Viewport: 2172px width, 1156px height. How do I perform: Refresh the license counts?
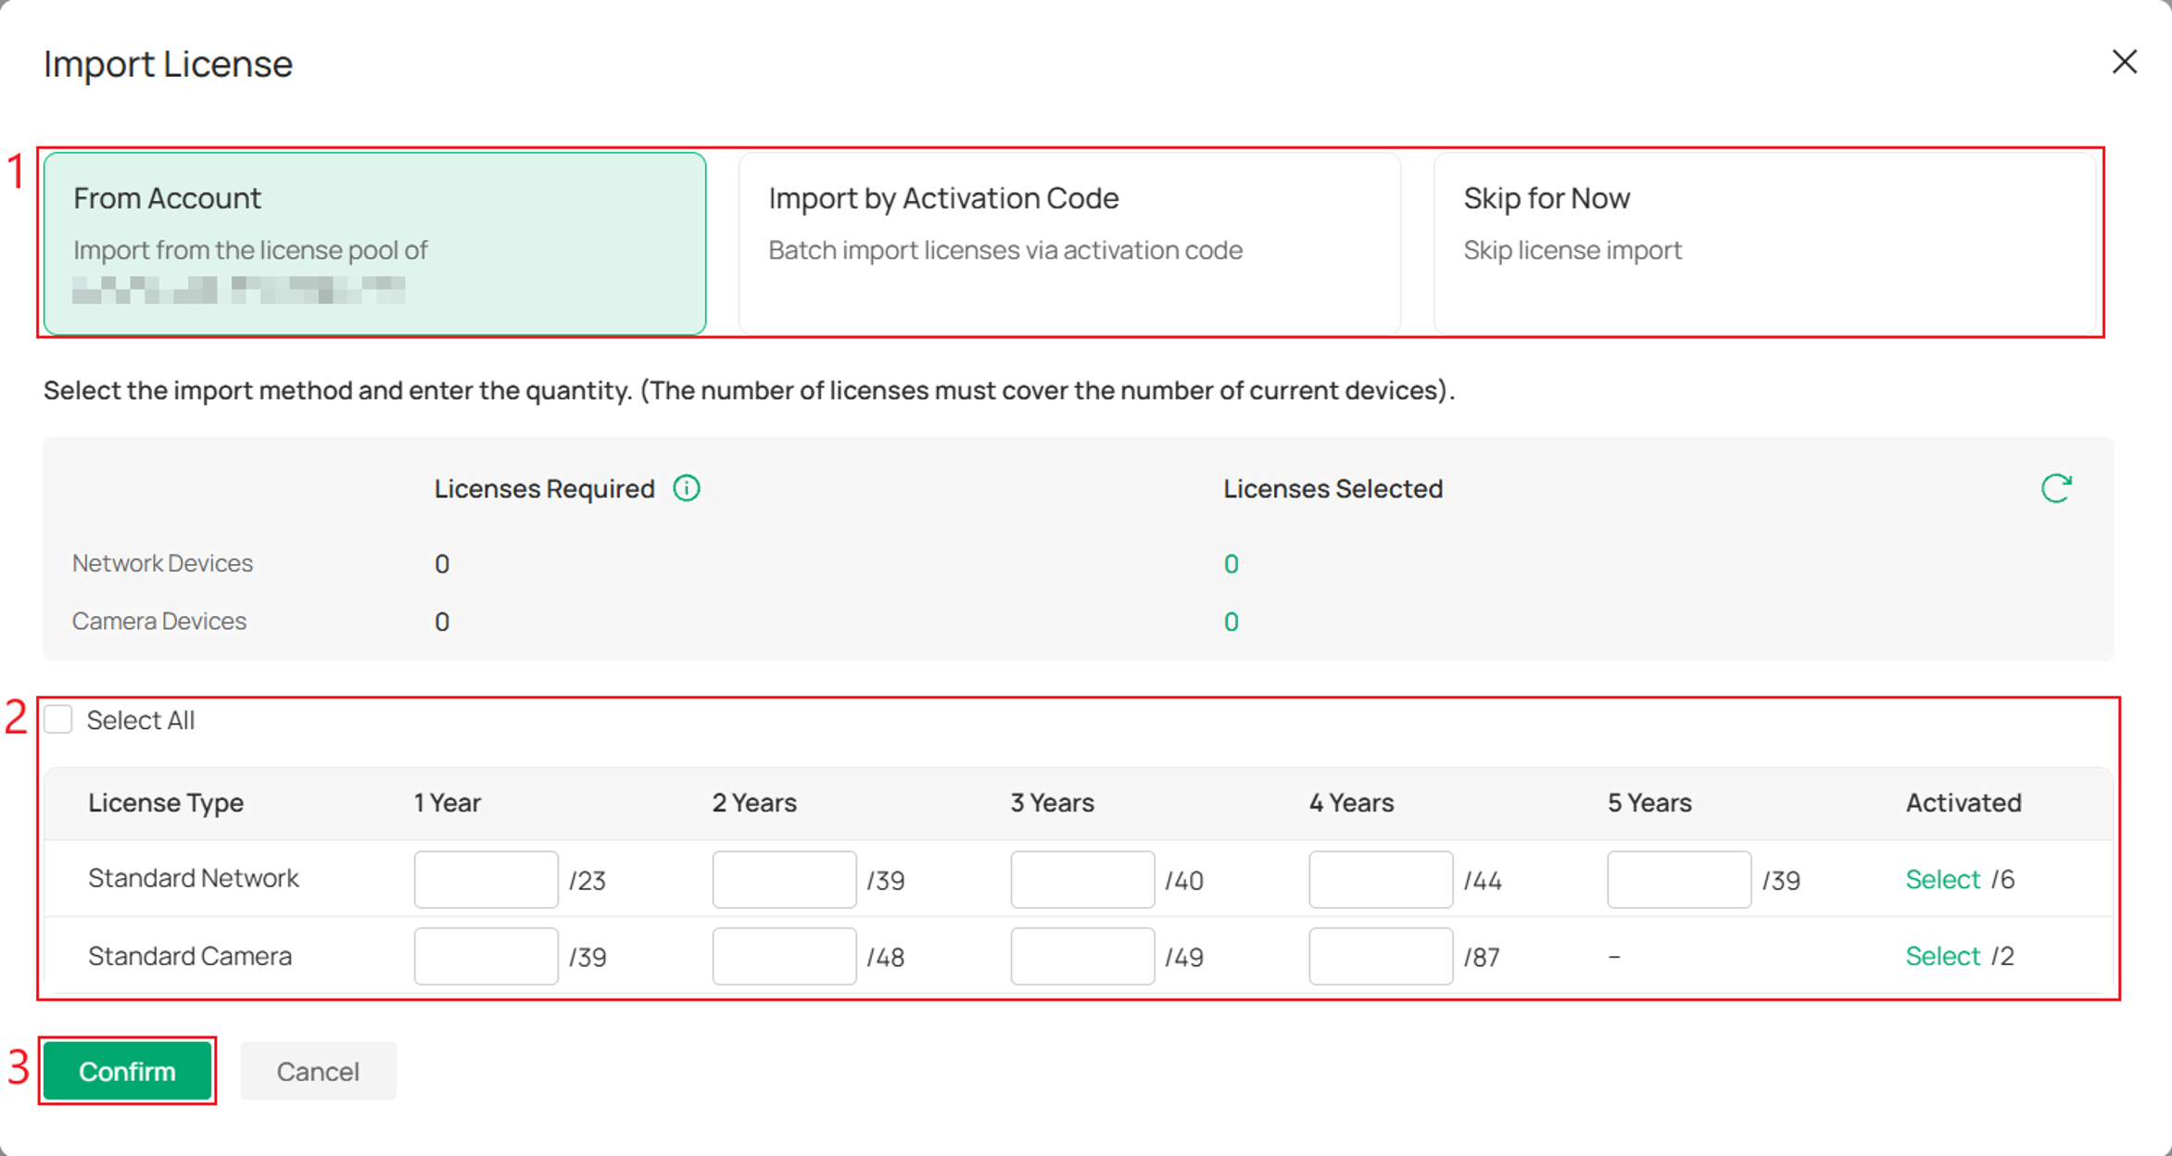click(2056, 488)
